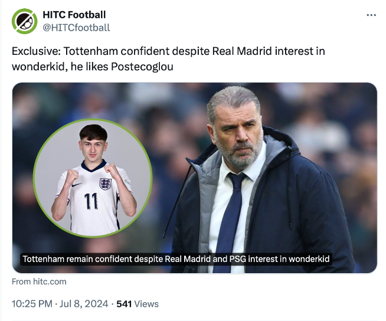Image resolution: width=386 pixels, height=321 pixels.
Task: Open the three-dot more options menu
Action: (371, 15)
